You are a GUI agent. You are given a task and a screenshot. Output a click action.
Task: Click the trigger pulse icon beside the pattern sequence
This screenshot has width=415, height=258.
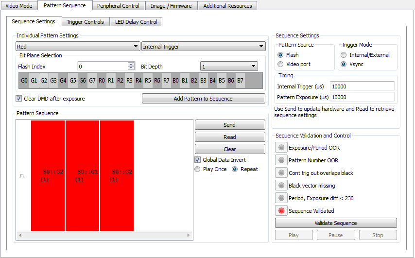click(x=22, y=176)
